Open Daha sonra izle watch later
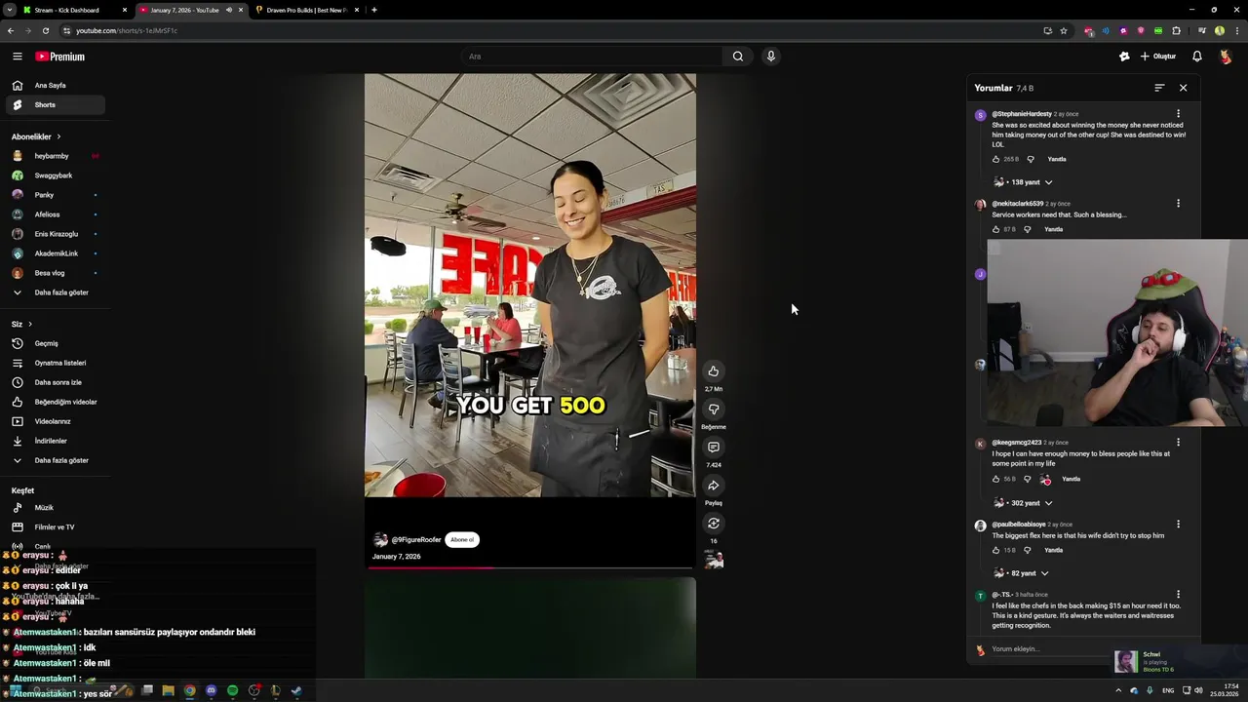The height and width of the screenshot is (702, 1248). (x=57, y=382)
